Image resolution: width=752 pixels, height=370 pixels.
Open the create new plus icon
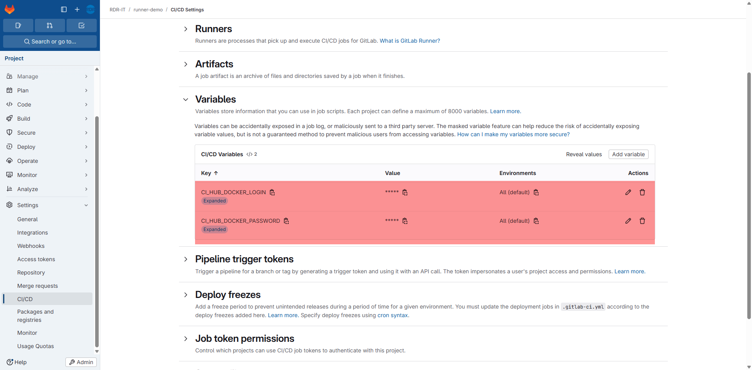(77, 9)
